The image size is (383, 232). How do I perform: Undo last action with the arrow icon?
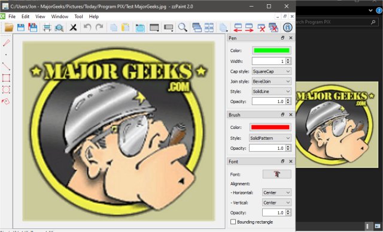pyautogui.click(x=87, y=28)
